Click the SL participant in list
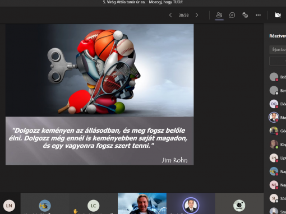286x214 pixels. pos(278,198)
